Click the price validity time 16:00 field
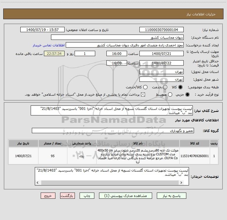 (117, 63)
